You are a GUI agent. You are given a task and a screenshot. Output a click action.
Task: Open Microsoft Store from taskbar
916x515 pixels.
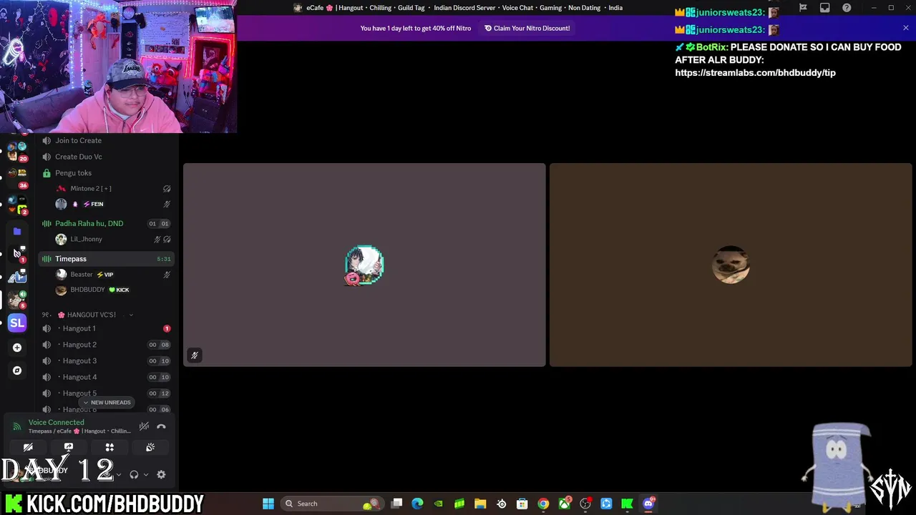pos(522,504)
